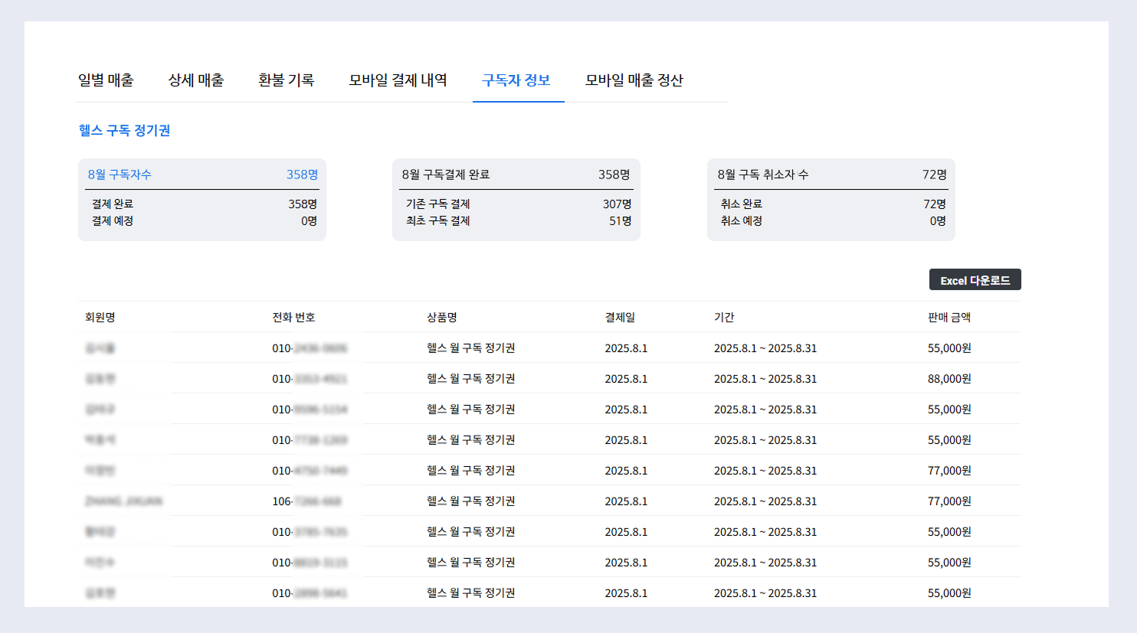Click the 결제 완료 row label

coord(113,204)
